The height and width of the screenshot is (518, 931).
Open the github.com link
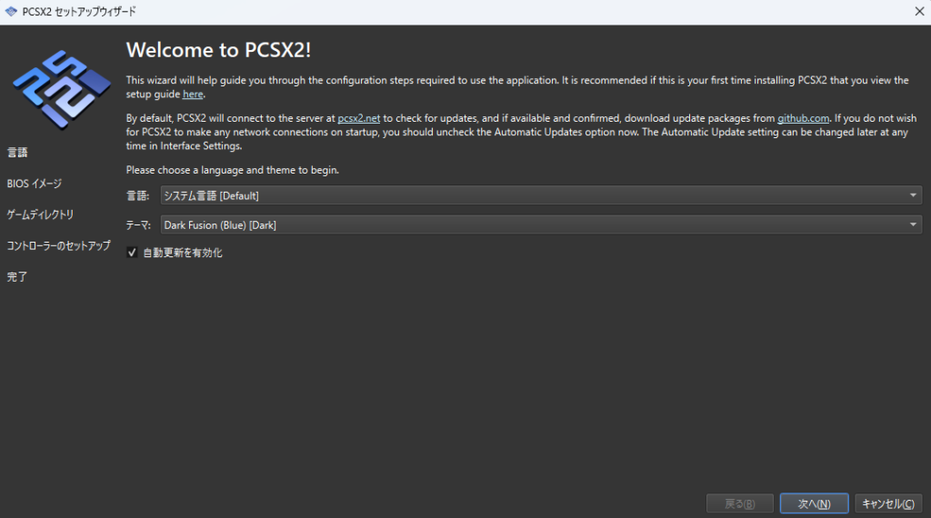coord(804,119)
